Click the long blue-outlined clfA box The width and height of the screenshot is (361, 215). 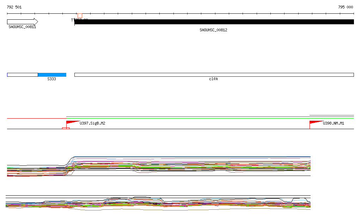(214, 75)
